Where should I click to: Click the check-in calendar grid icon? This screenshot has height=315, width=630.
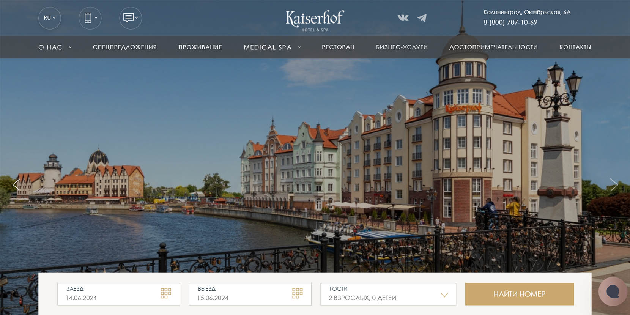point(166,293)
